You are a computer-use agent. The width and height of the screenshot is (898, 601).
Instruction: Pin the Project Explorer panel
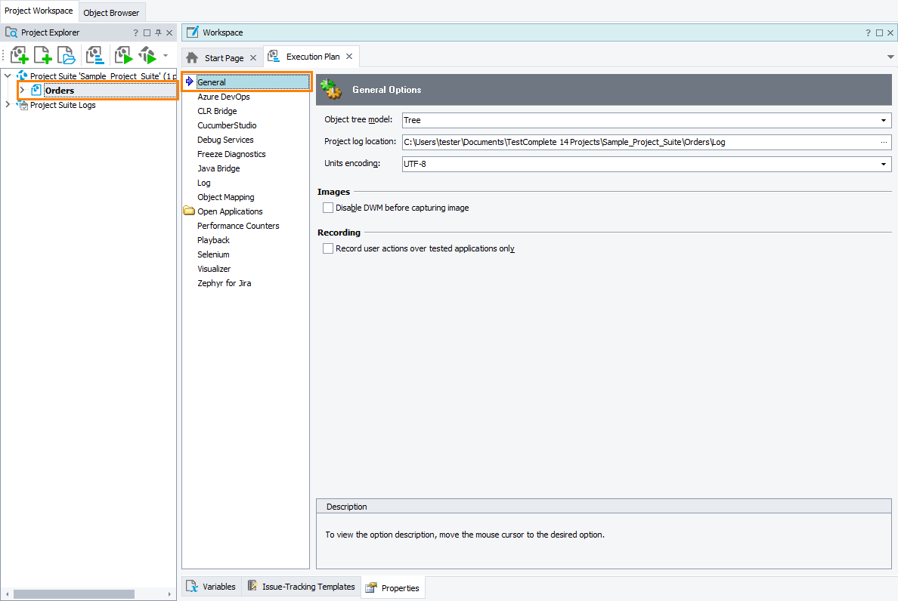pyautogui.click(x=159, y=32)
